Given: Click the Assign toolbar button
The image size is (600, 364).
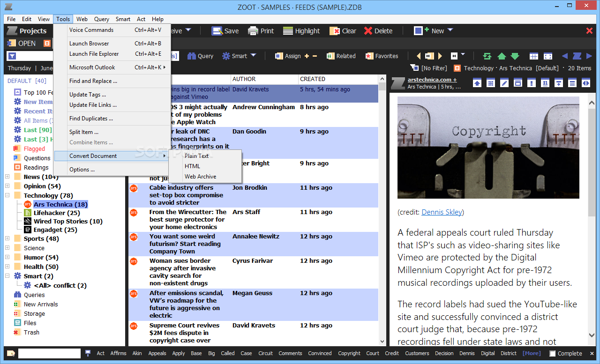Looking at the screenshot, I should 287,56.
